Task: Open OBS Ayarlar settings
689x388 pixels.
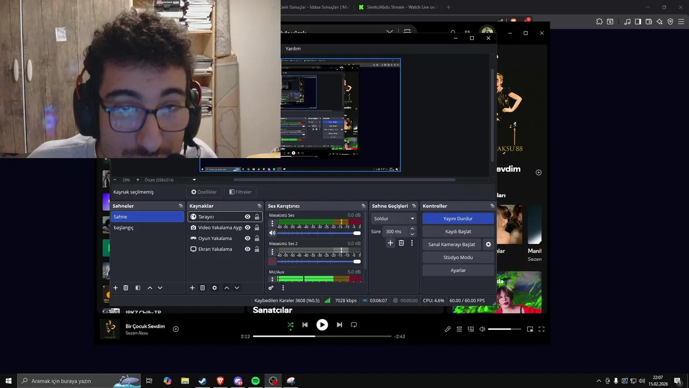Action: click(458, 270)
